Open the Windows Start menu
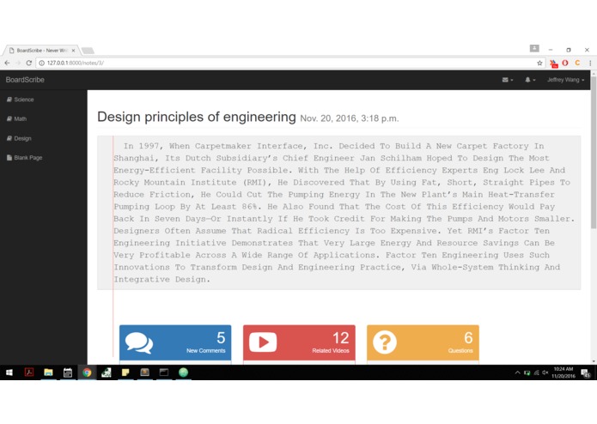This screenshot has width=597, height=424. 9,373
